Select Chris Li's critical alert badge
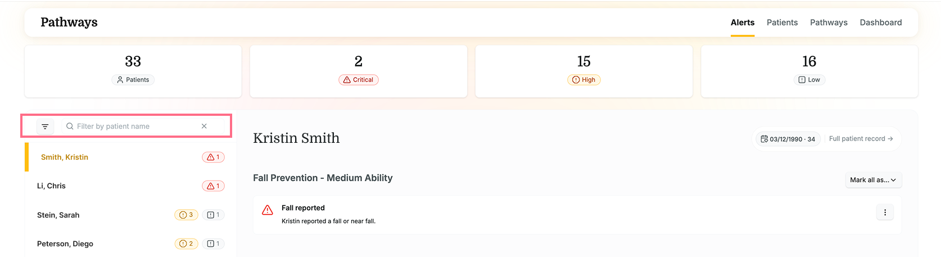Screen dimensions: 941x257 [x=213, y=186]
